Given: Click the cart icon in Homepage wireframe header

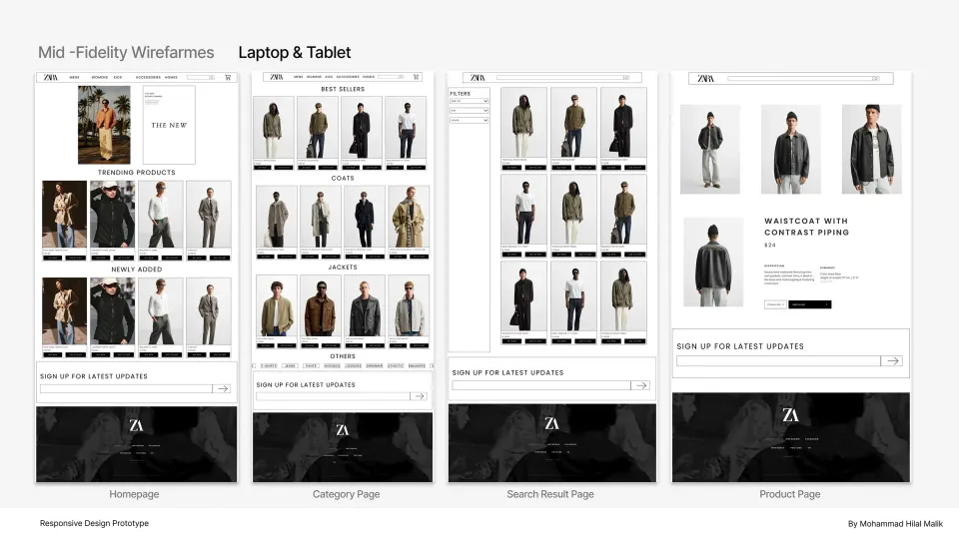Looking at the screenshot, I should tap(228, 78).
